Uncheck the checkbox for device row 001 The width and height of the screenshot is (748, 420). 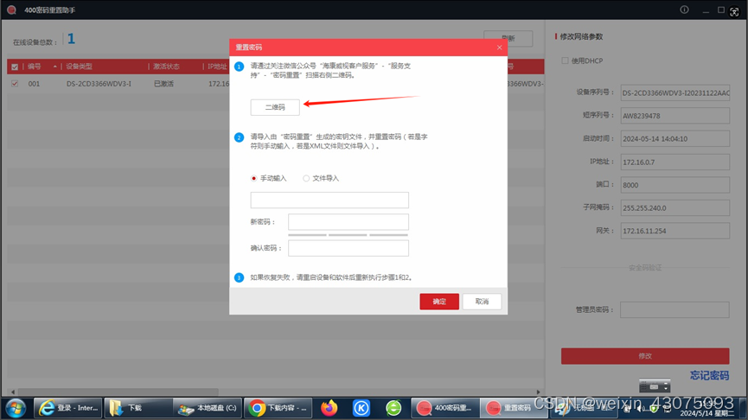coord(15,84)
